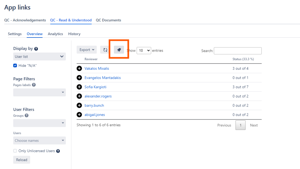Click the Reload button
This screenshot has width=300, height=169.
21,160
